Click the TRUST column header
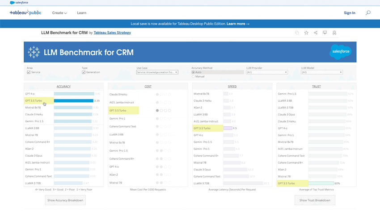 (x=316, y=87)
